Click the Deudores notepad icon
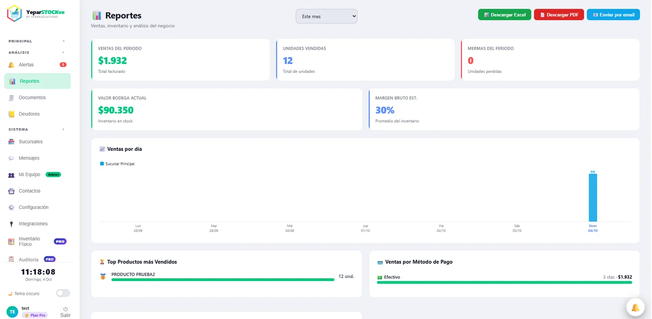 (x=12, y=114)
